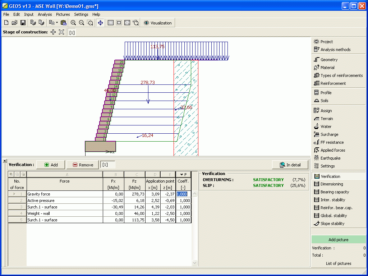Select verification number [1] toggle

108,165
